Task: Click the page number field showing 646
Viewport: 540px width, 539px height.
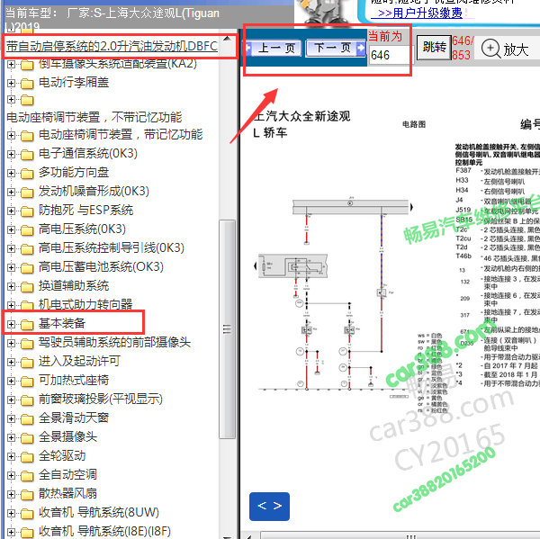Action: 390,55
